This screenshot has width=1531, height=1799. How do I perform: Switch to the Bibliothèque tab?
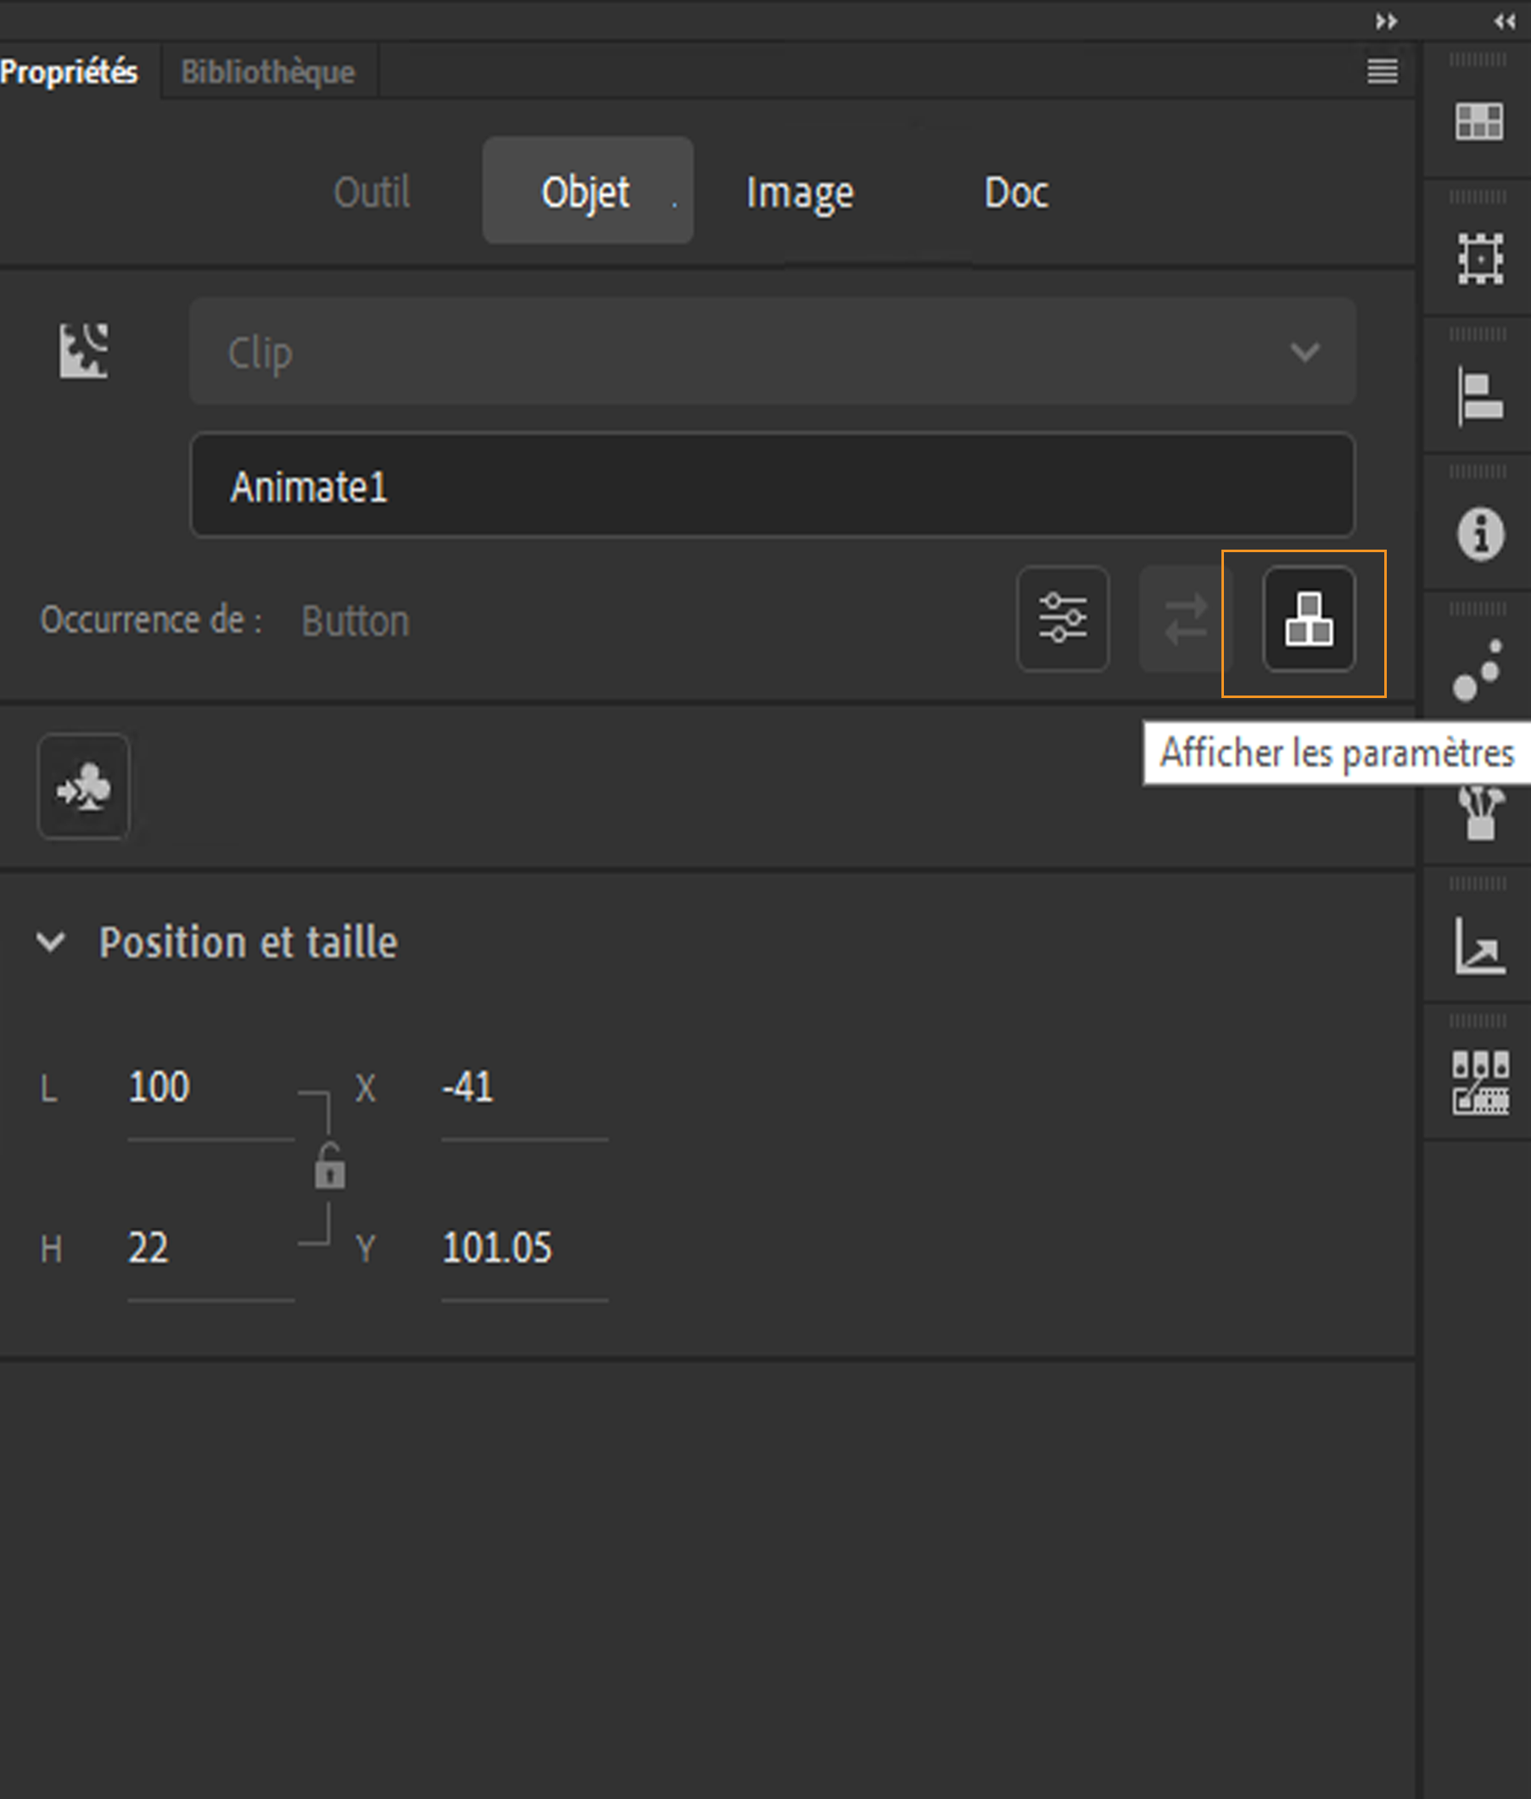(267, 72)
